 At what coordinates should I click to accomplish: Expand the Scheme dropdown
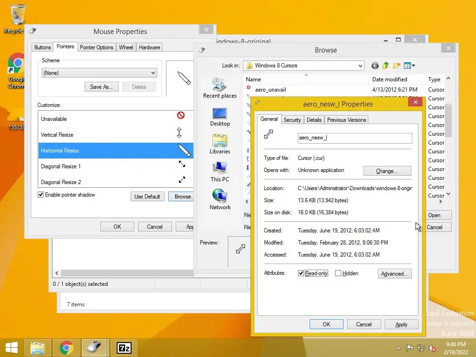153,73
